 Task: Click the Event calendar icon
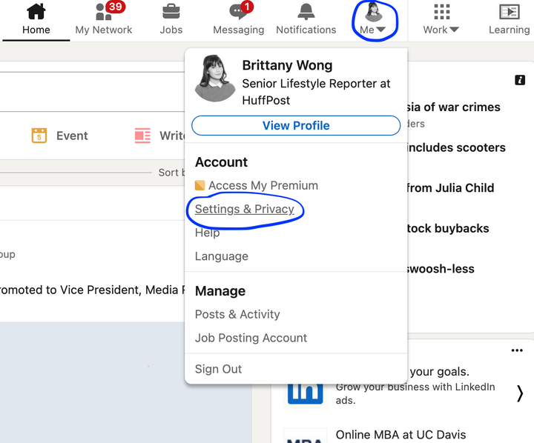39,136
